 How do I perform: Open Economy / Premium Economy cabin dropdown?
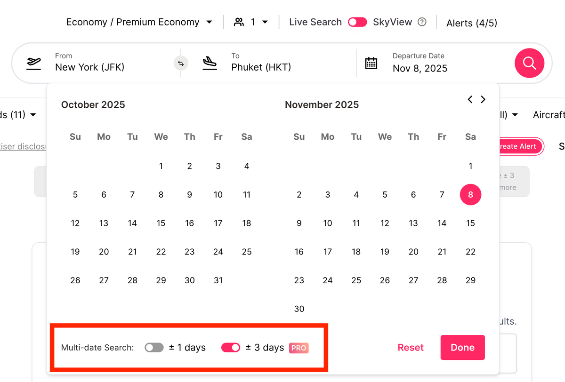coord(139,22)
